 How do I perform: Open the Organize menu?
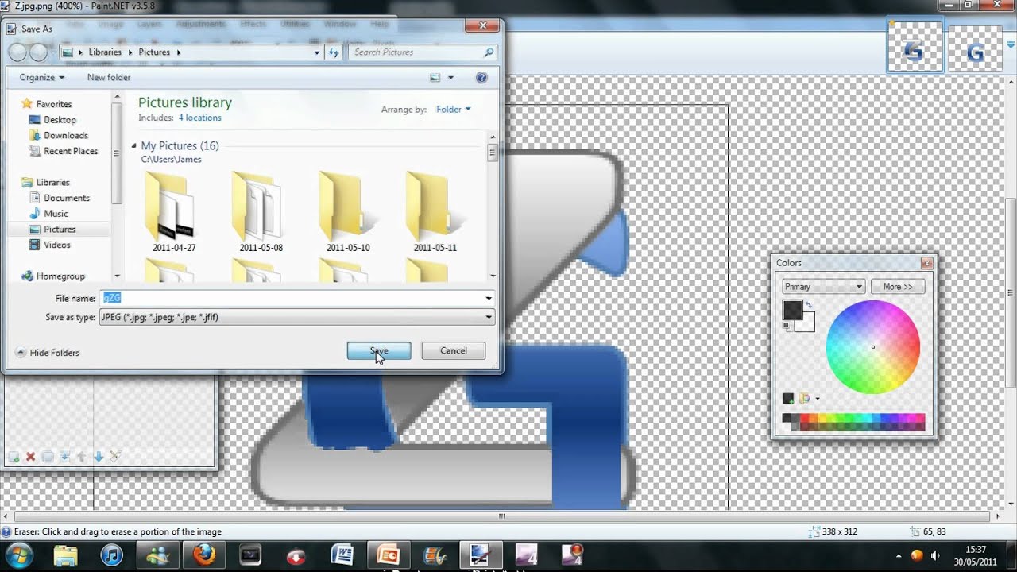click(x=41, y=77)
